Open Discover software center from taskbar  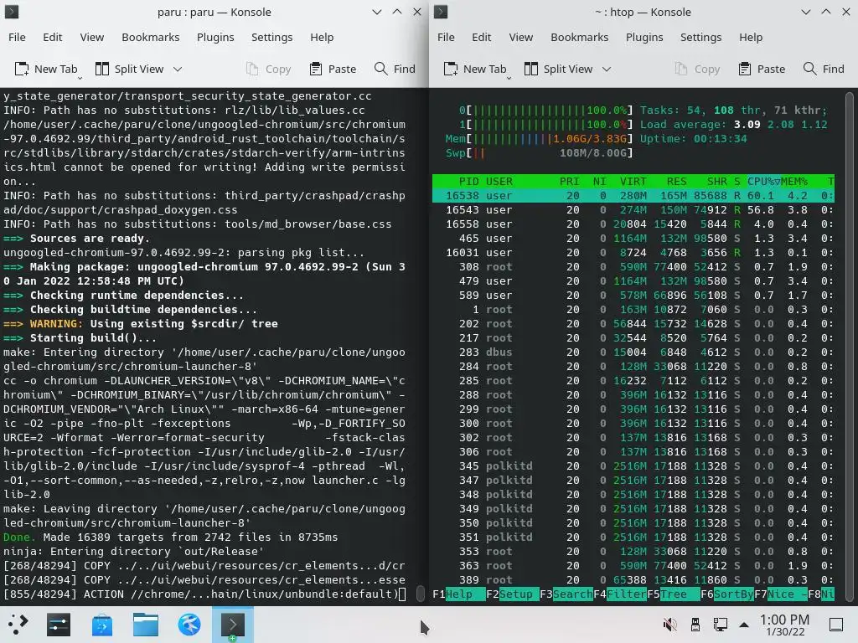[102, 625]
